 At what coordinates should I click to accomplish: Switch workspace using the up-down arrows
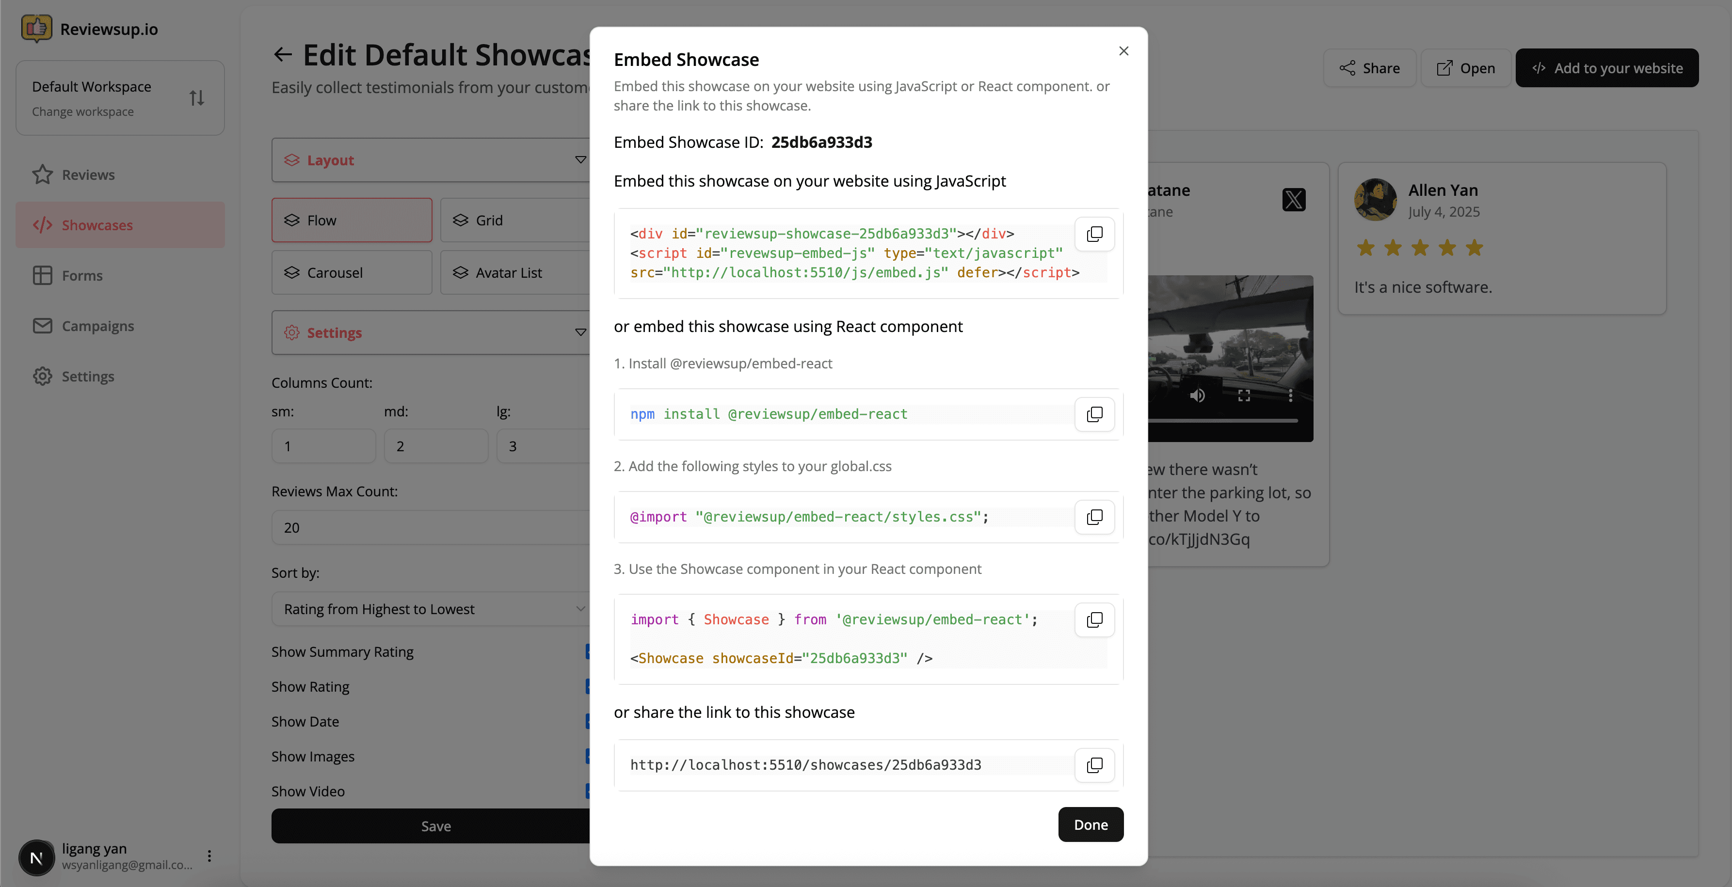[x=196, y=98]
